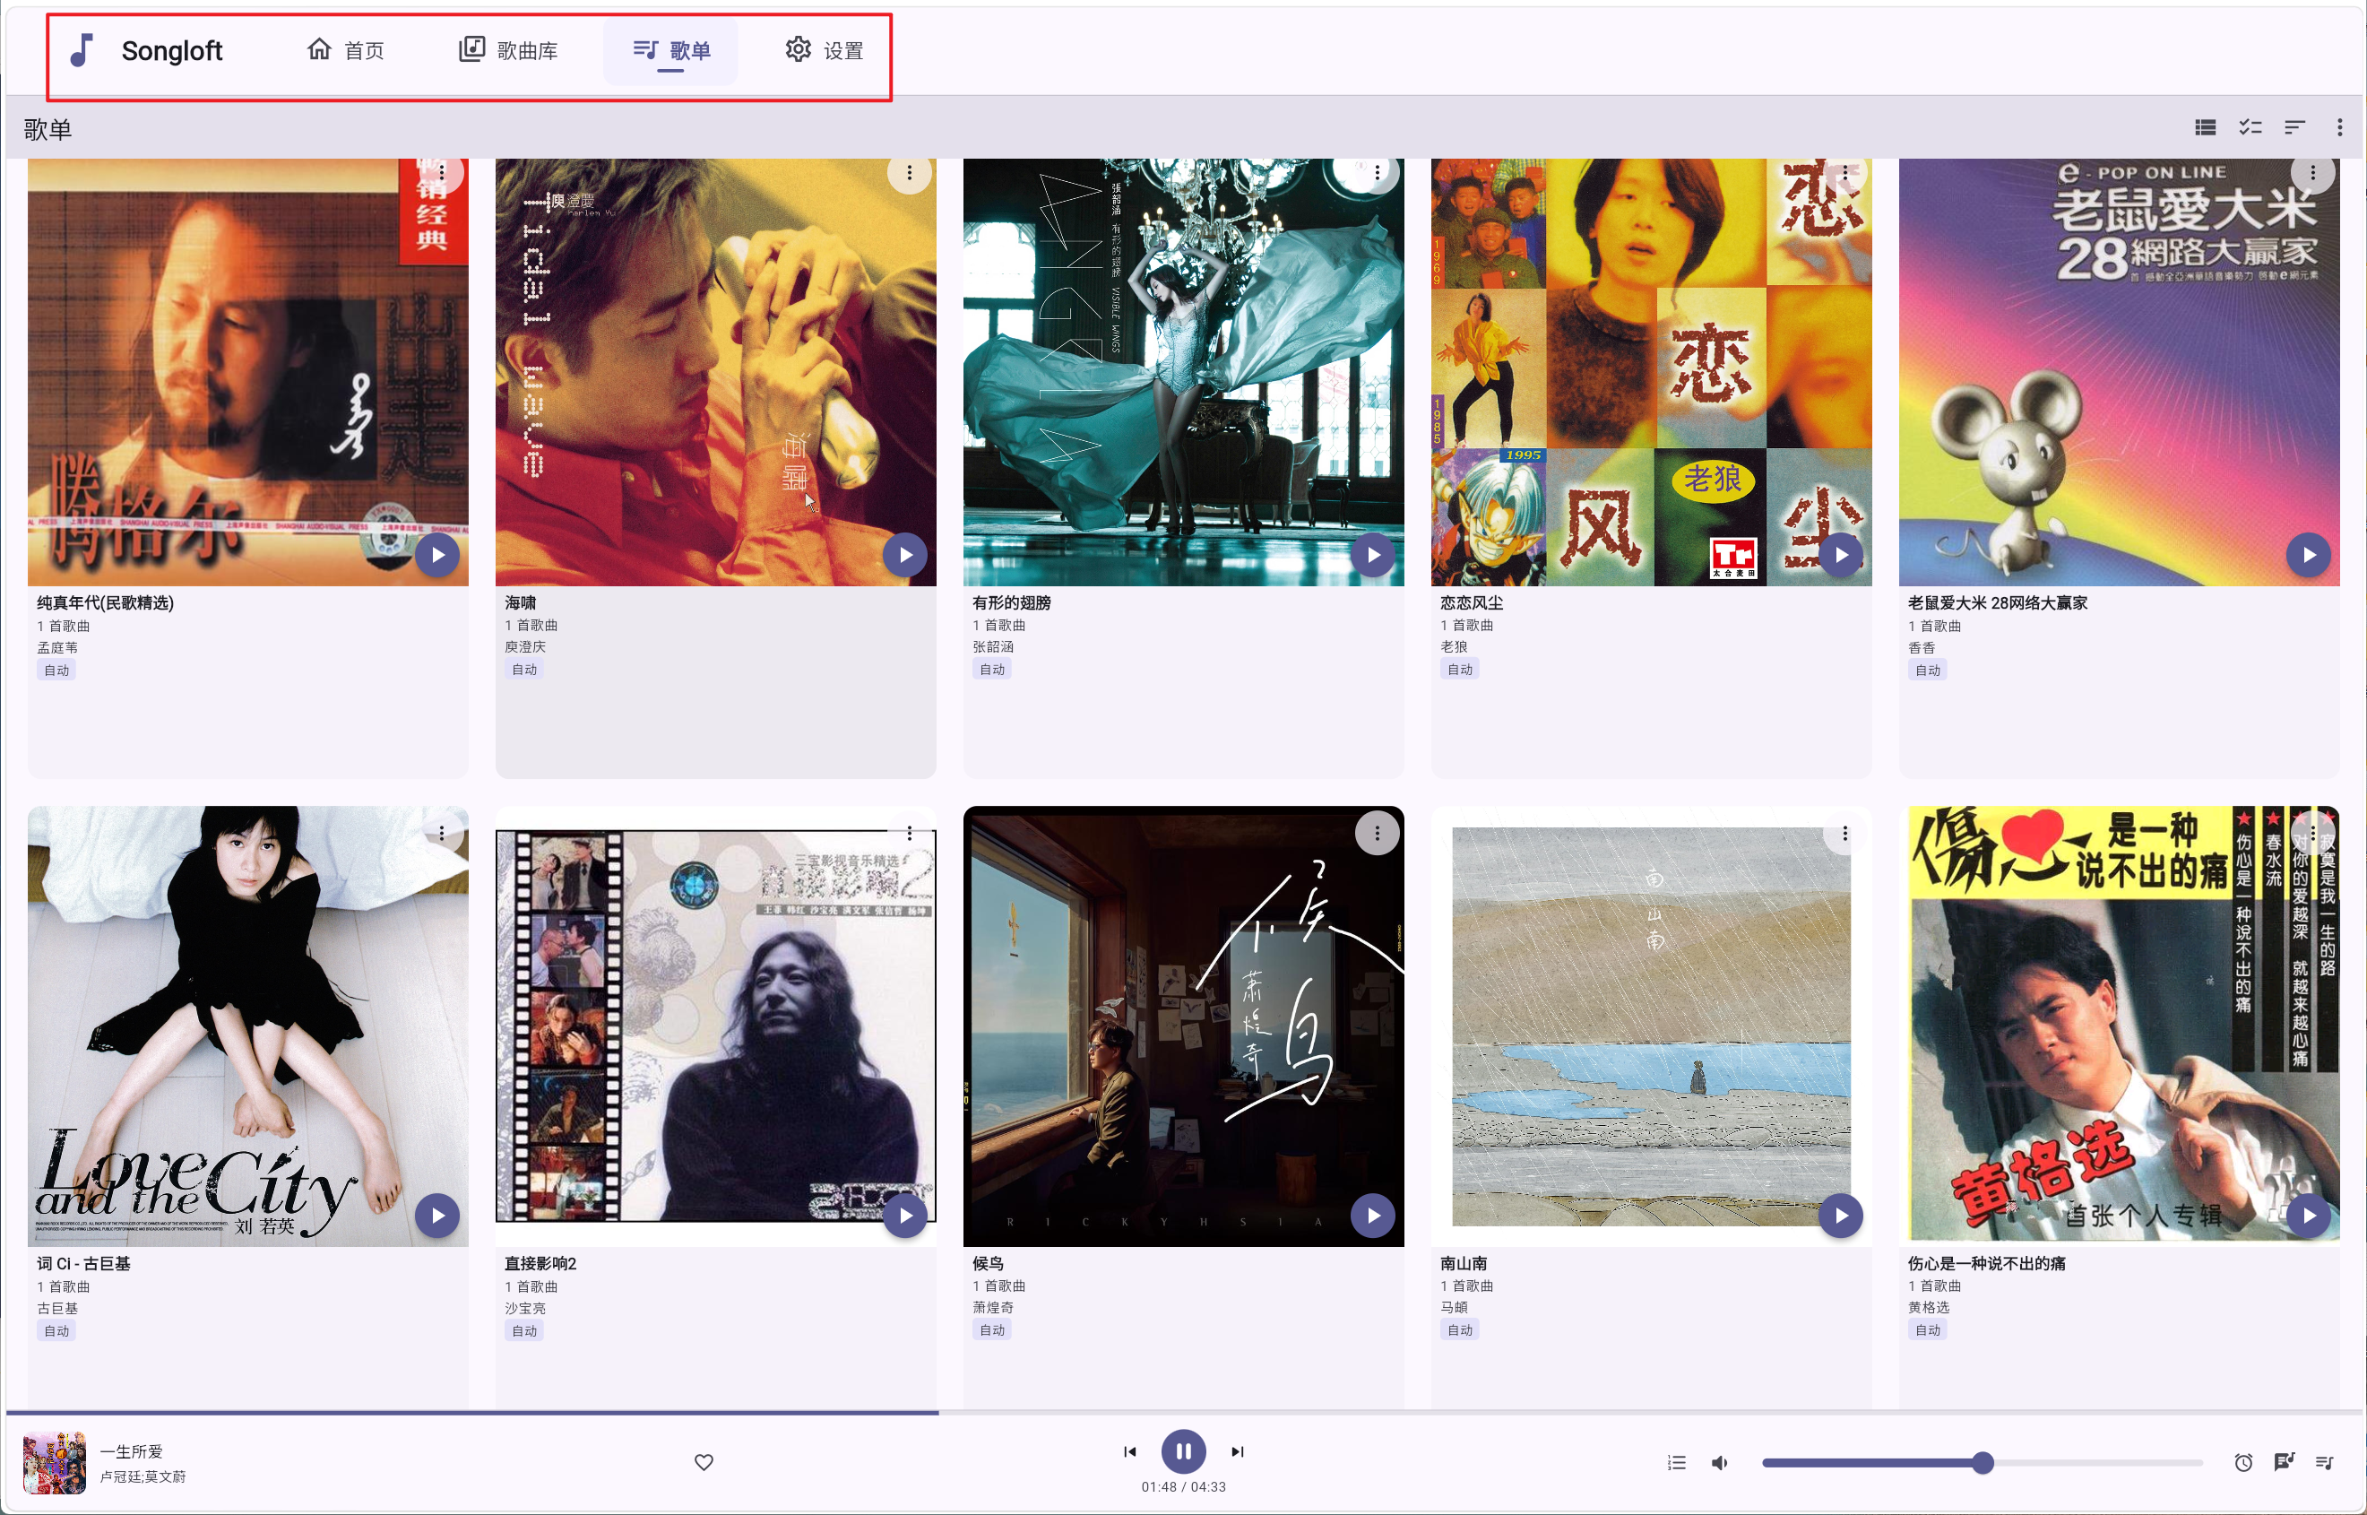Open the sort options menu
Image resolution: width=2367 pixels, height=1515 pixels.
[x=2294, y=128]
